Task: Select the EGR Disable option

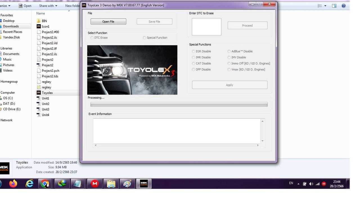Action: pos(193,51)
